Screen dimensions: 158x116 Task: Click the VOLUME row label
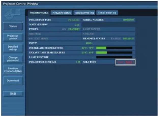tap(88, 34)
